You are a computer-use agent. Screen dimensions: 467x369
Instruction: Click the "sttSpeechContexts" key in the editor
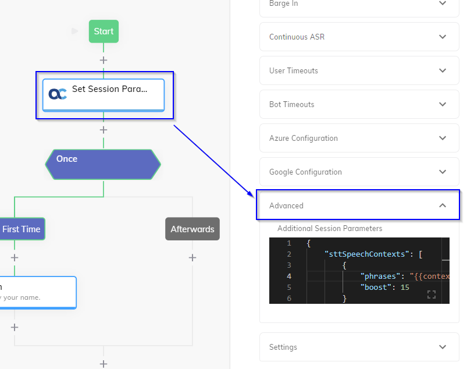tap(367, 254)
